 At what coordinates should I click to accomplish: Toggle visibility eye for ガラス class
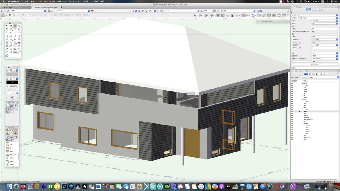pos(292,84)
